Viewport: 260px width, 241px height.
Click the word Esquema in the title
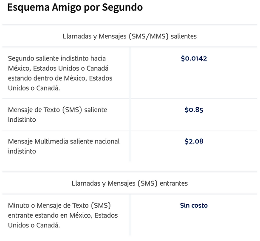click(x=28, y=8)
